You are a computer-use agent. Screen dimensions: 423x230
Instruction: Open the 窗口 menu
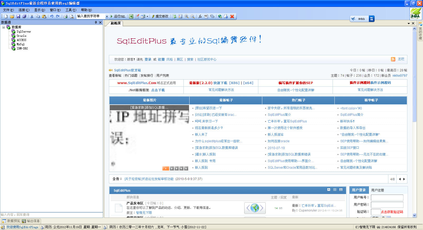[x=55, y=10]
